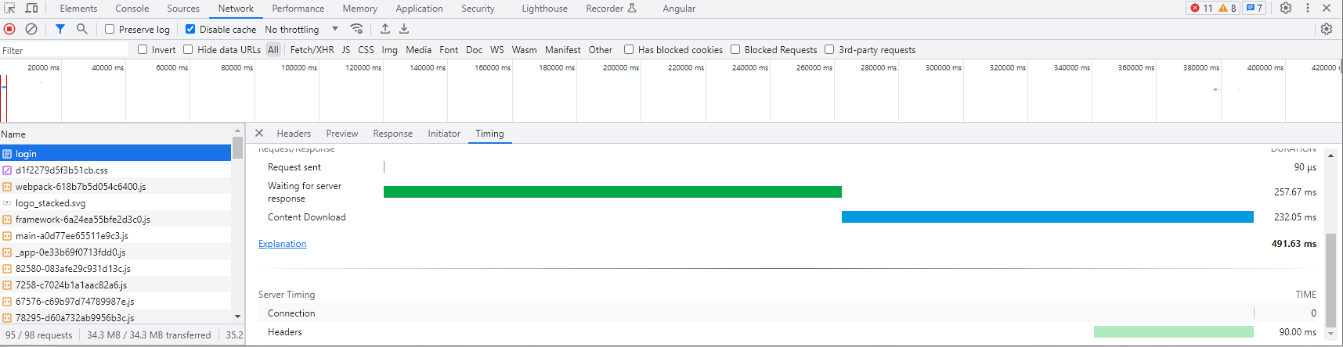Toggle the device toolbar icon
Viewport: 1343px width, 347px height.
pos(31,8)
